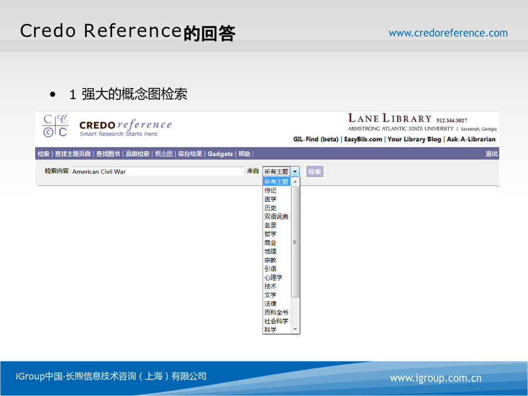Choose 百科全书 from subject list
Screen dimensions: 528x396
pyautogui.click(x=276, y=313)
